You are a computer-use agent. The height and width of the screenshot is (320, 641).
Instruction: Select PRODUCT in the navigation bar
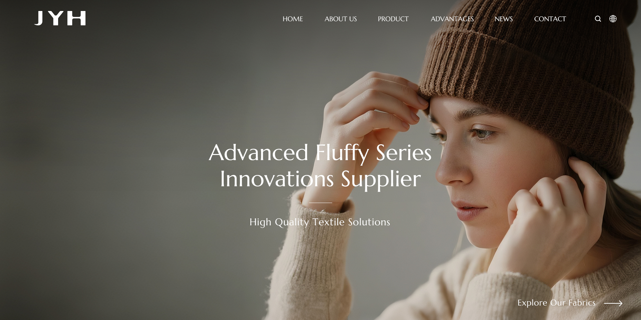(393, 19)
